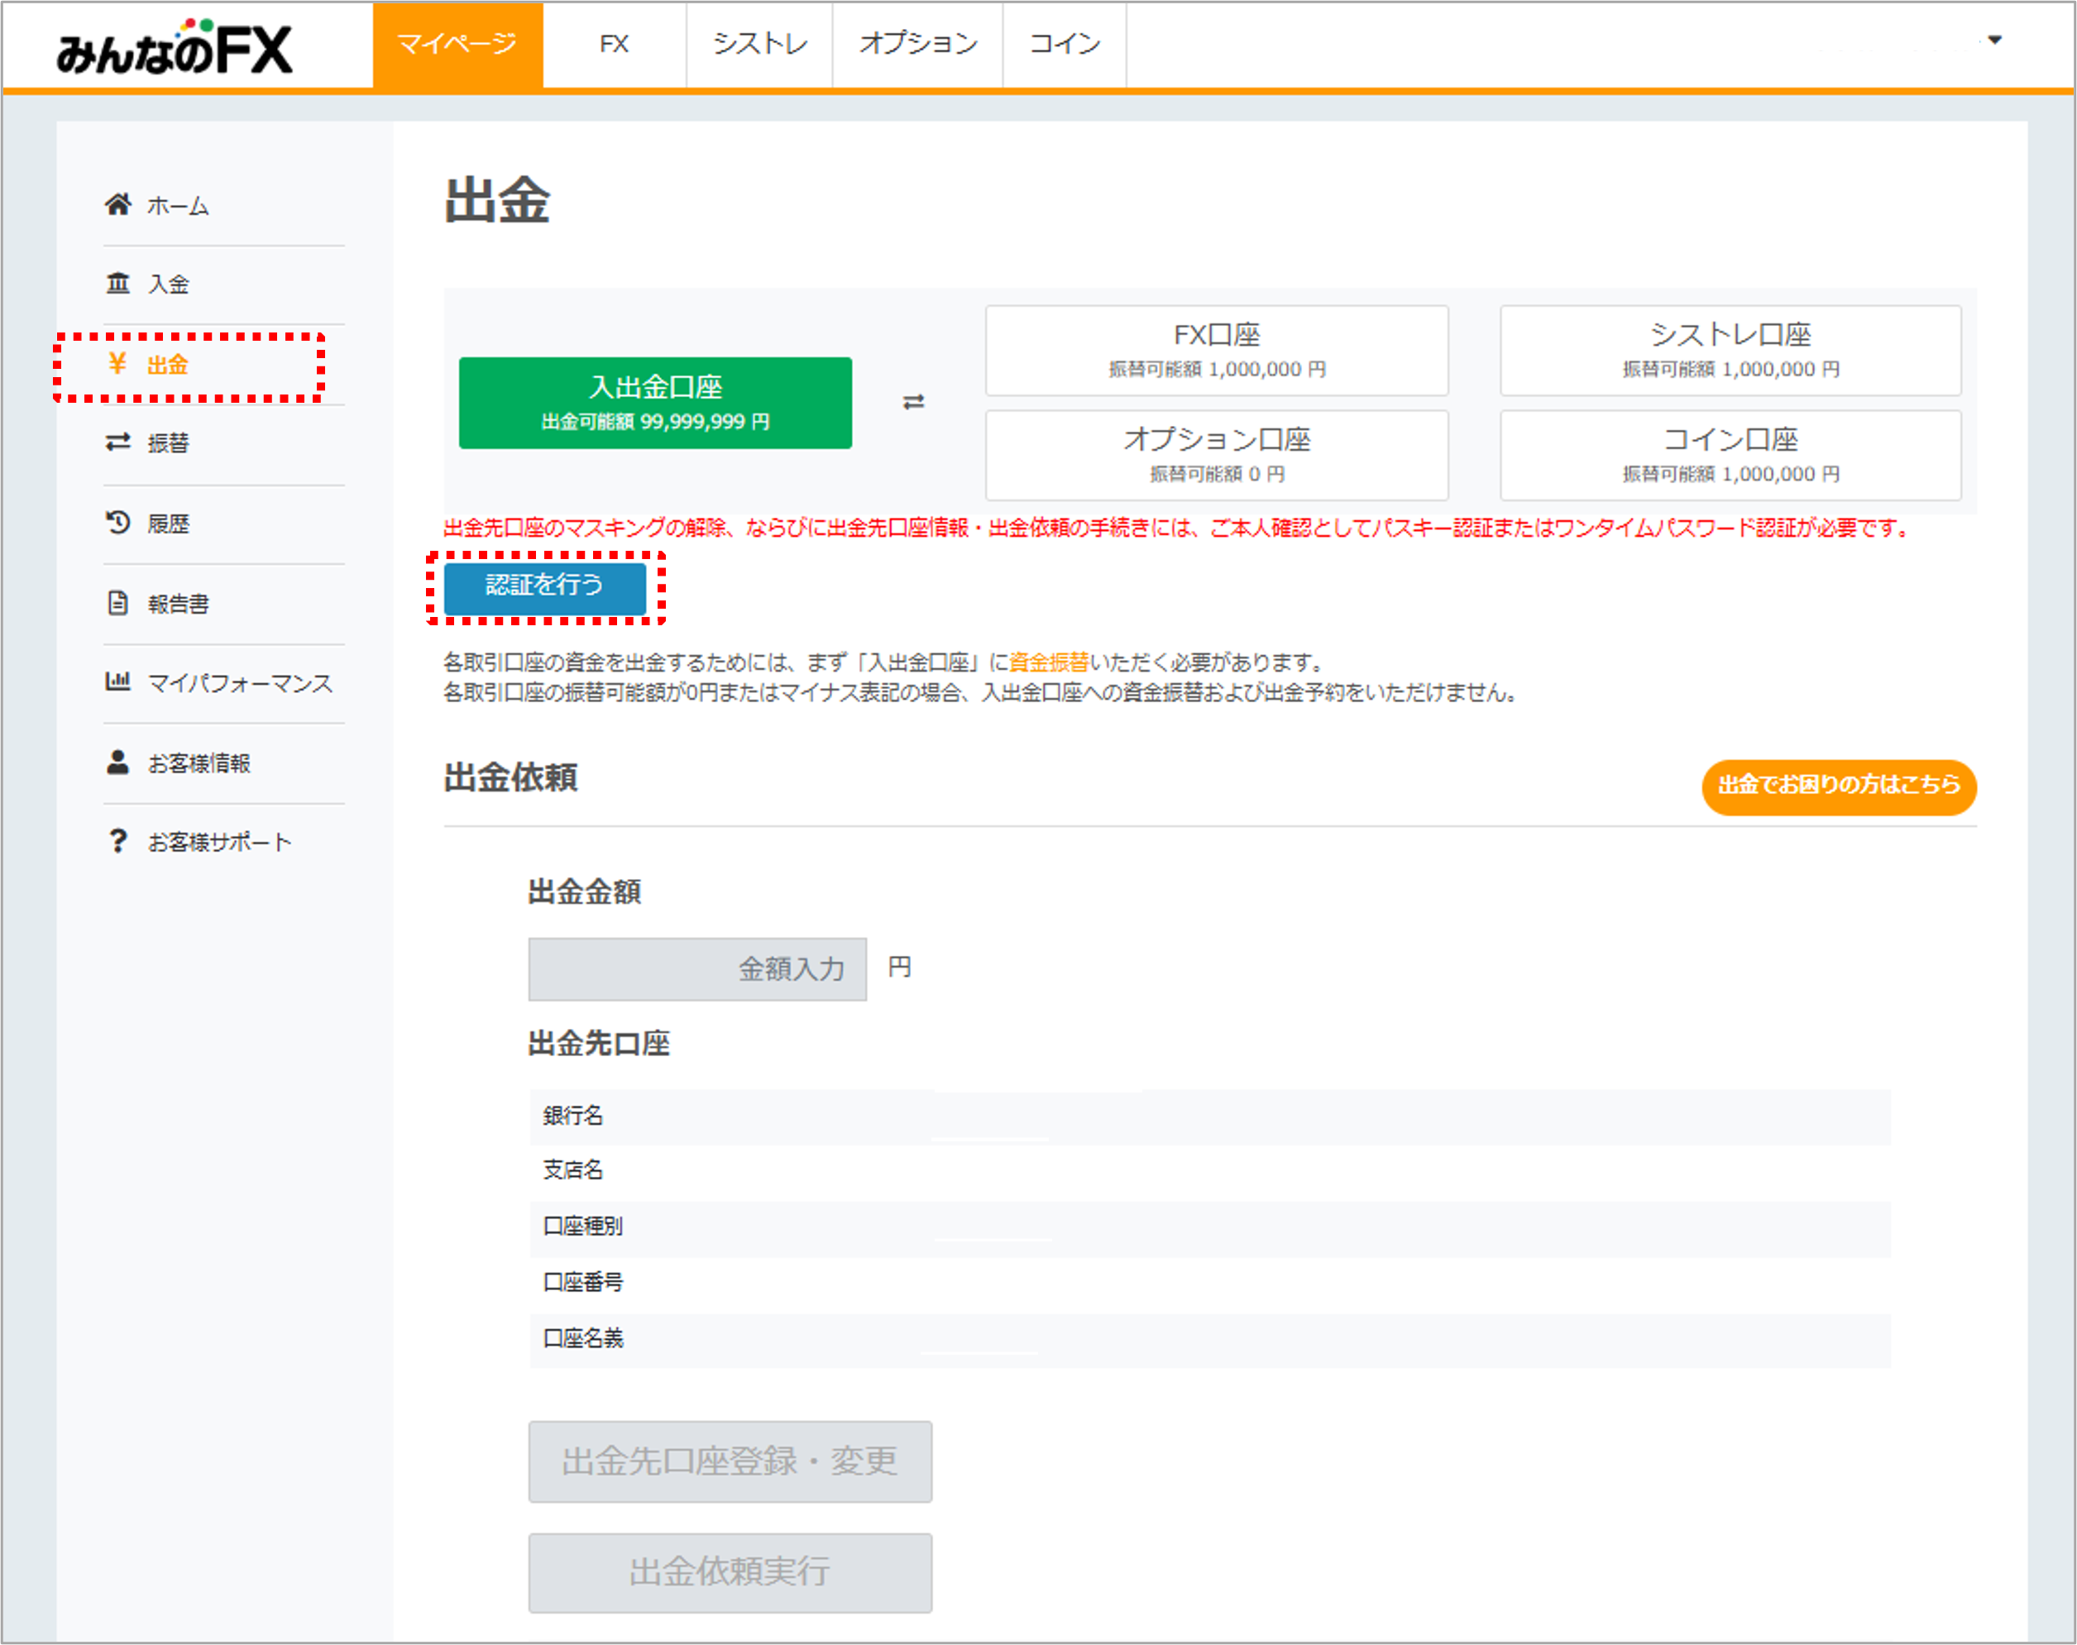2077x1645 pixels.
Task: Switch to the FX tab
Action: pos(614,45)
